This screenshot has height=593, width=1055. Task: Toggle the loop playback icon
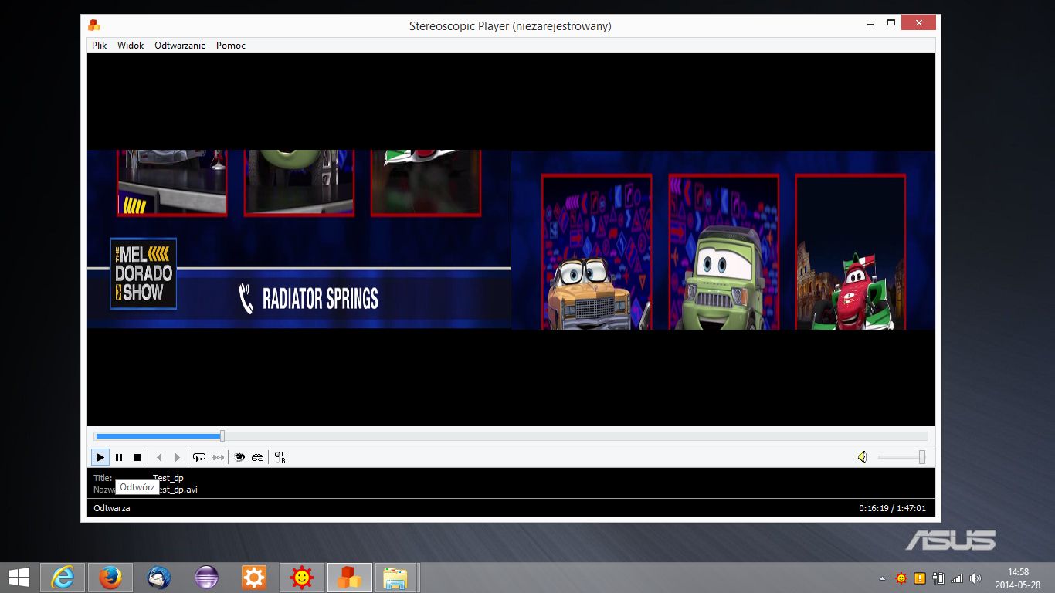(x=199, y=457)
